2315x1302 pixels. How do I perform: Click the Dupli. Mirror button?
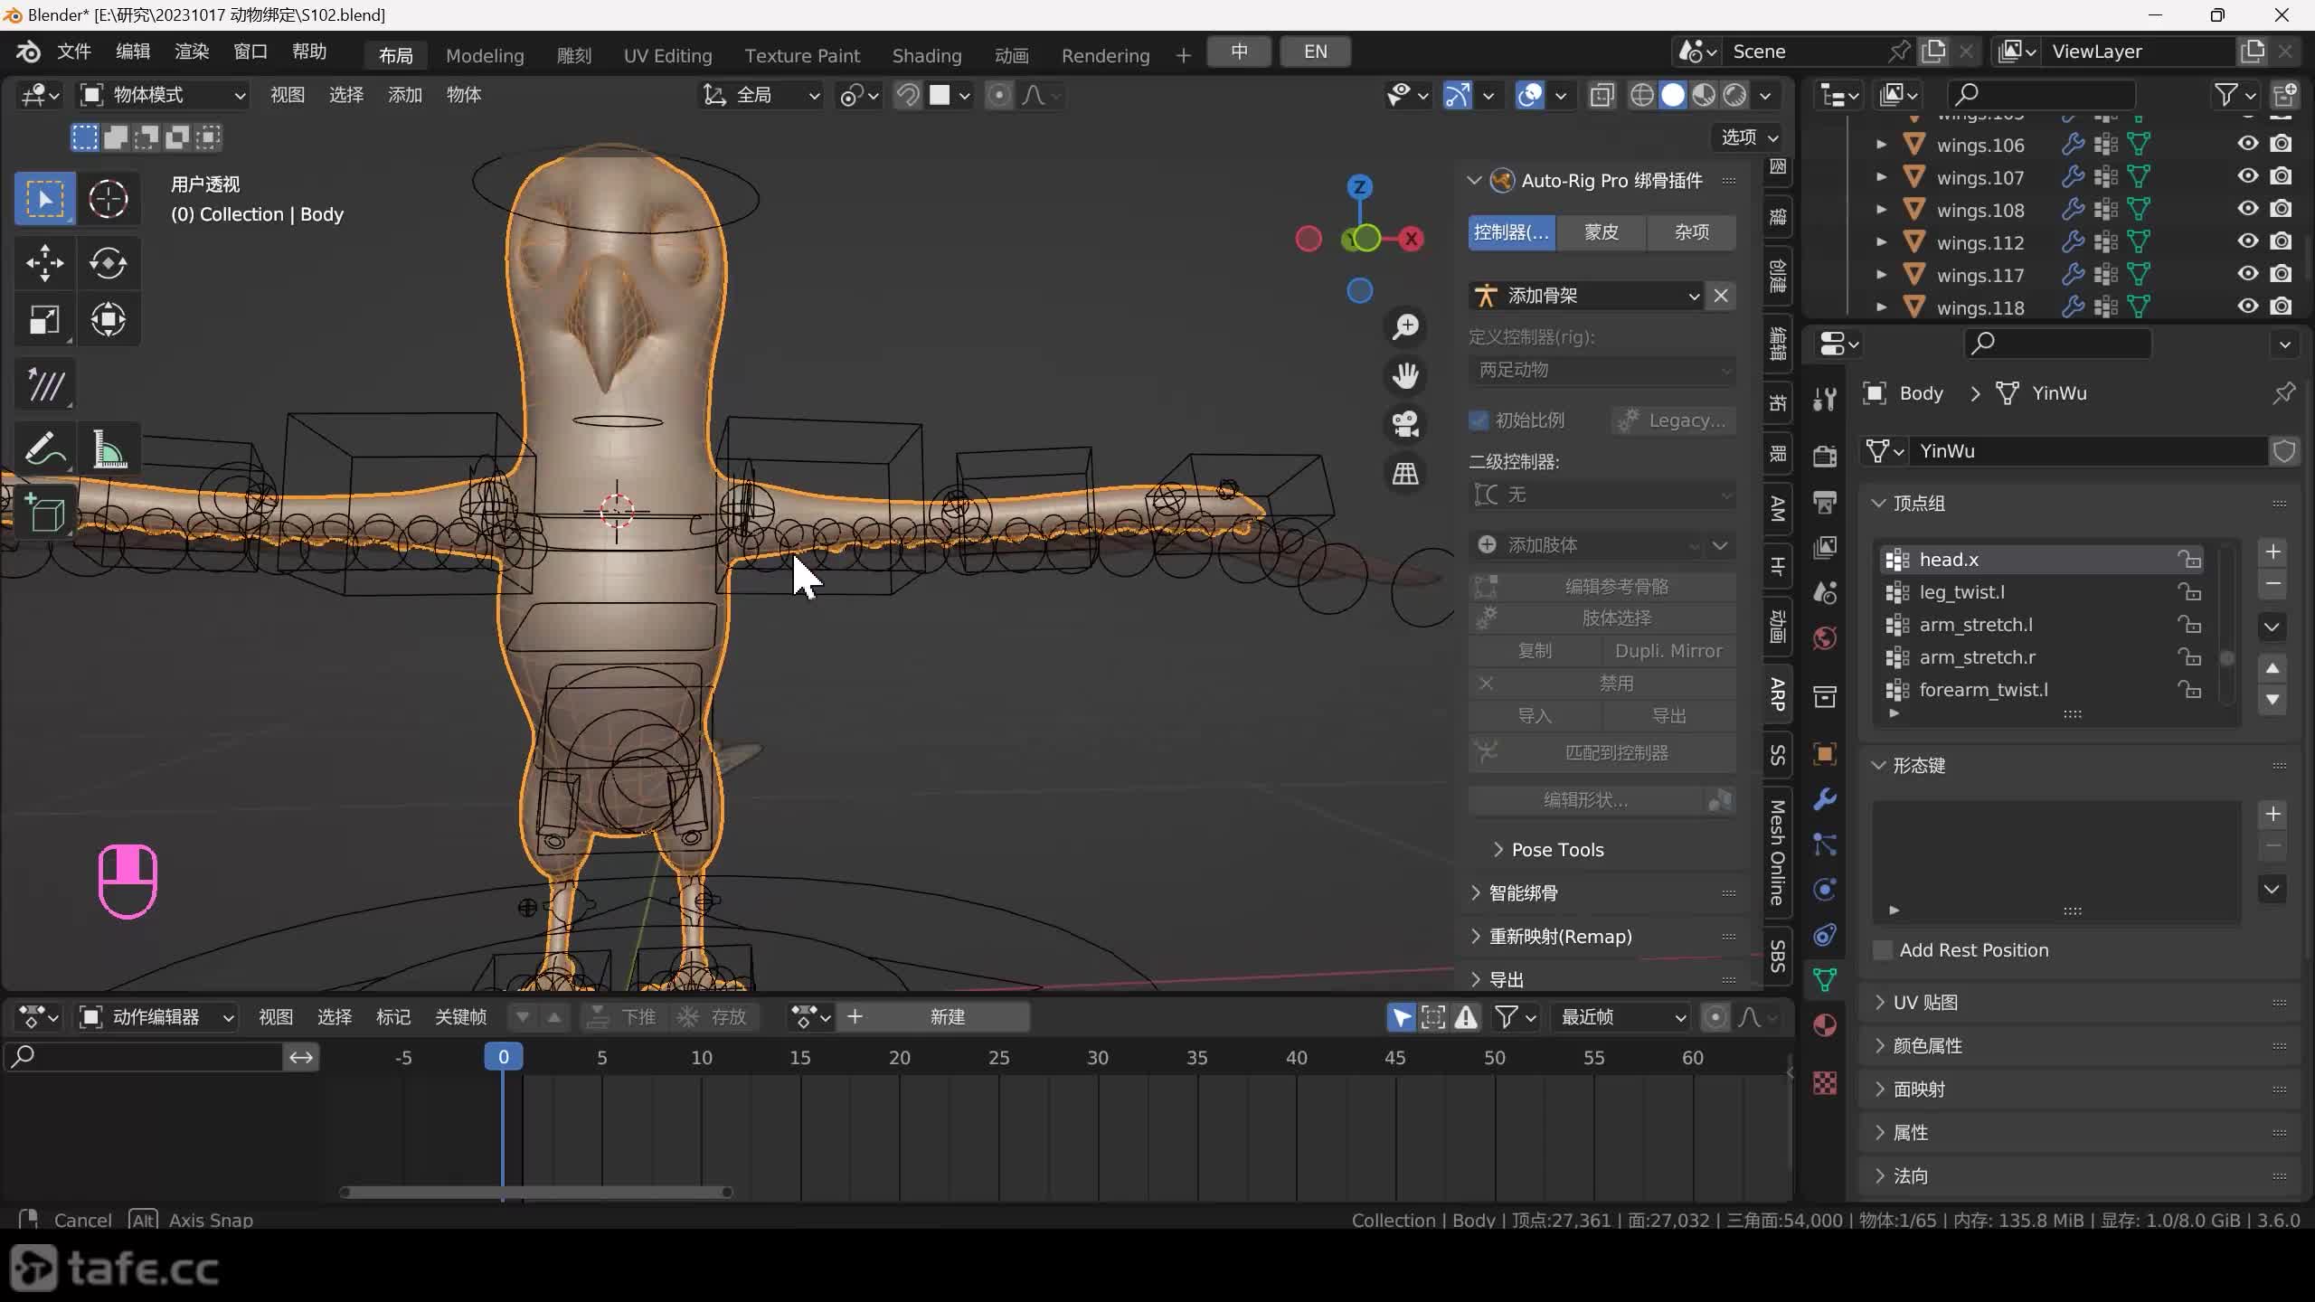tap(1668, 651)
